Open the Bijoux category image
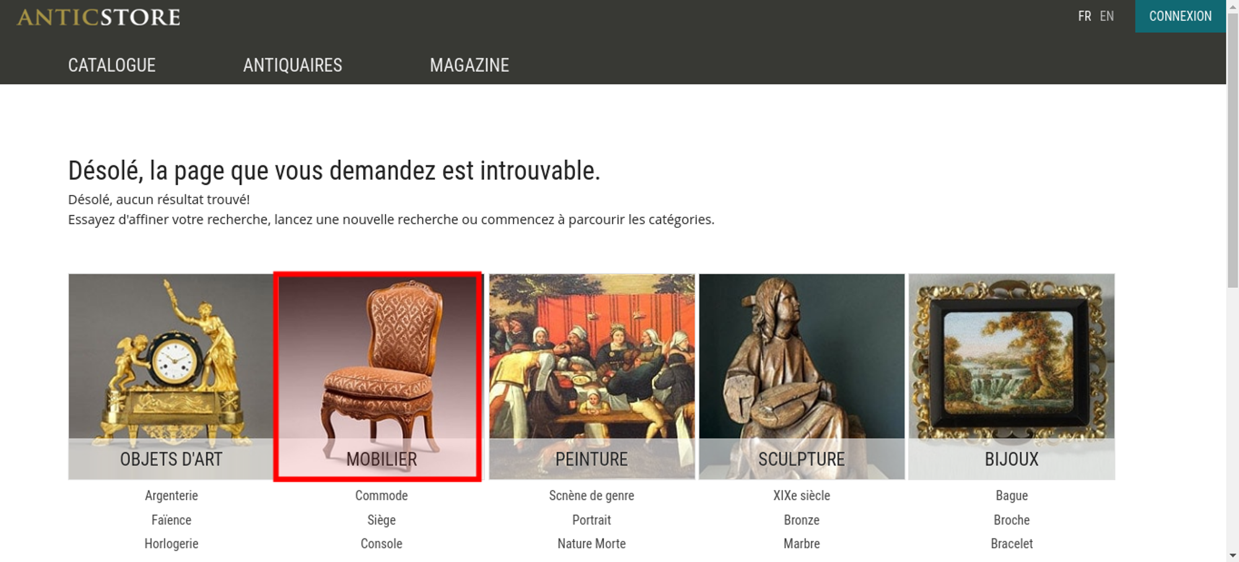The image size is (1239, 562). pyautogui.click(x=1012, y=376)
